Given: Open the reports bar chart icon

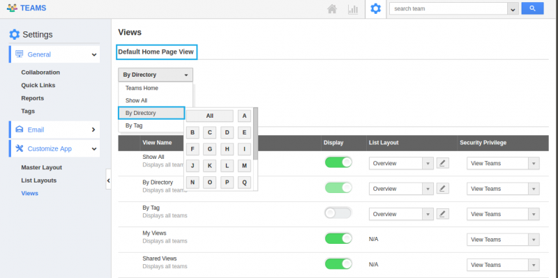Looking at the screenshot, I should (353, 9).
